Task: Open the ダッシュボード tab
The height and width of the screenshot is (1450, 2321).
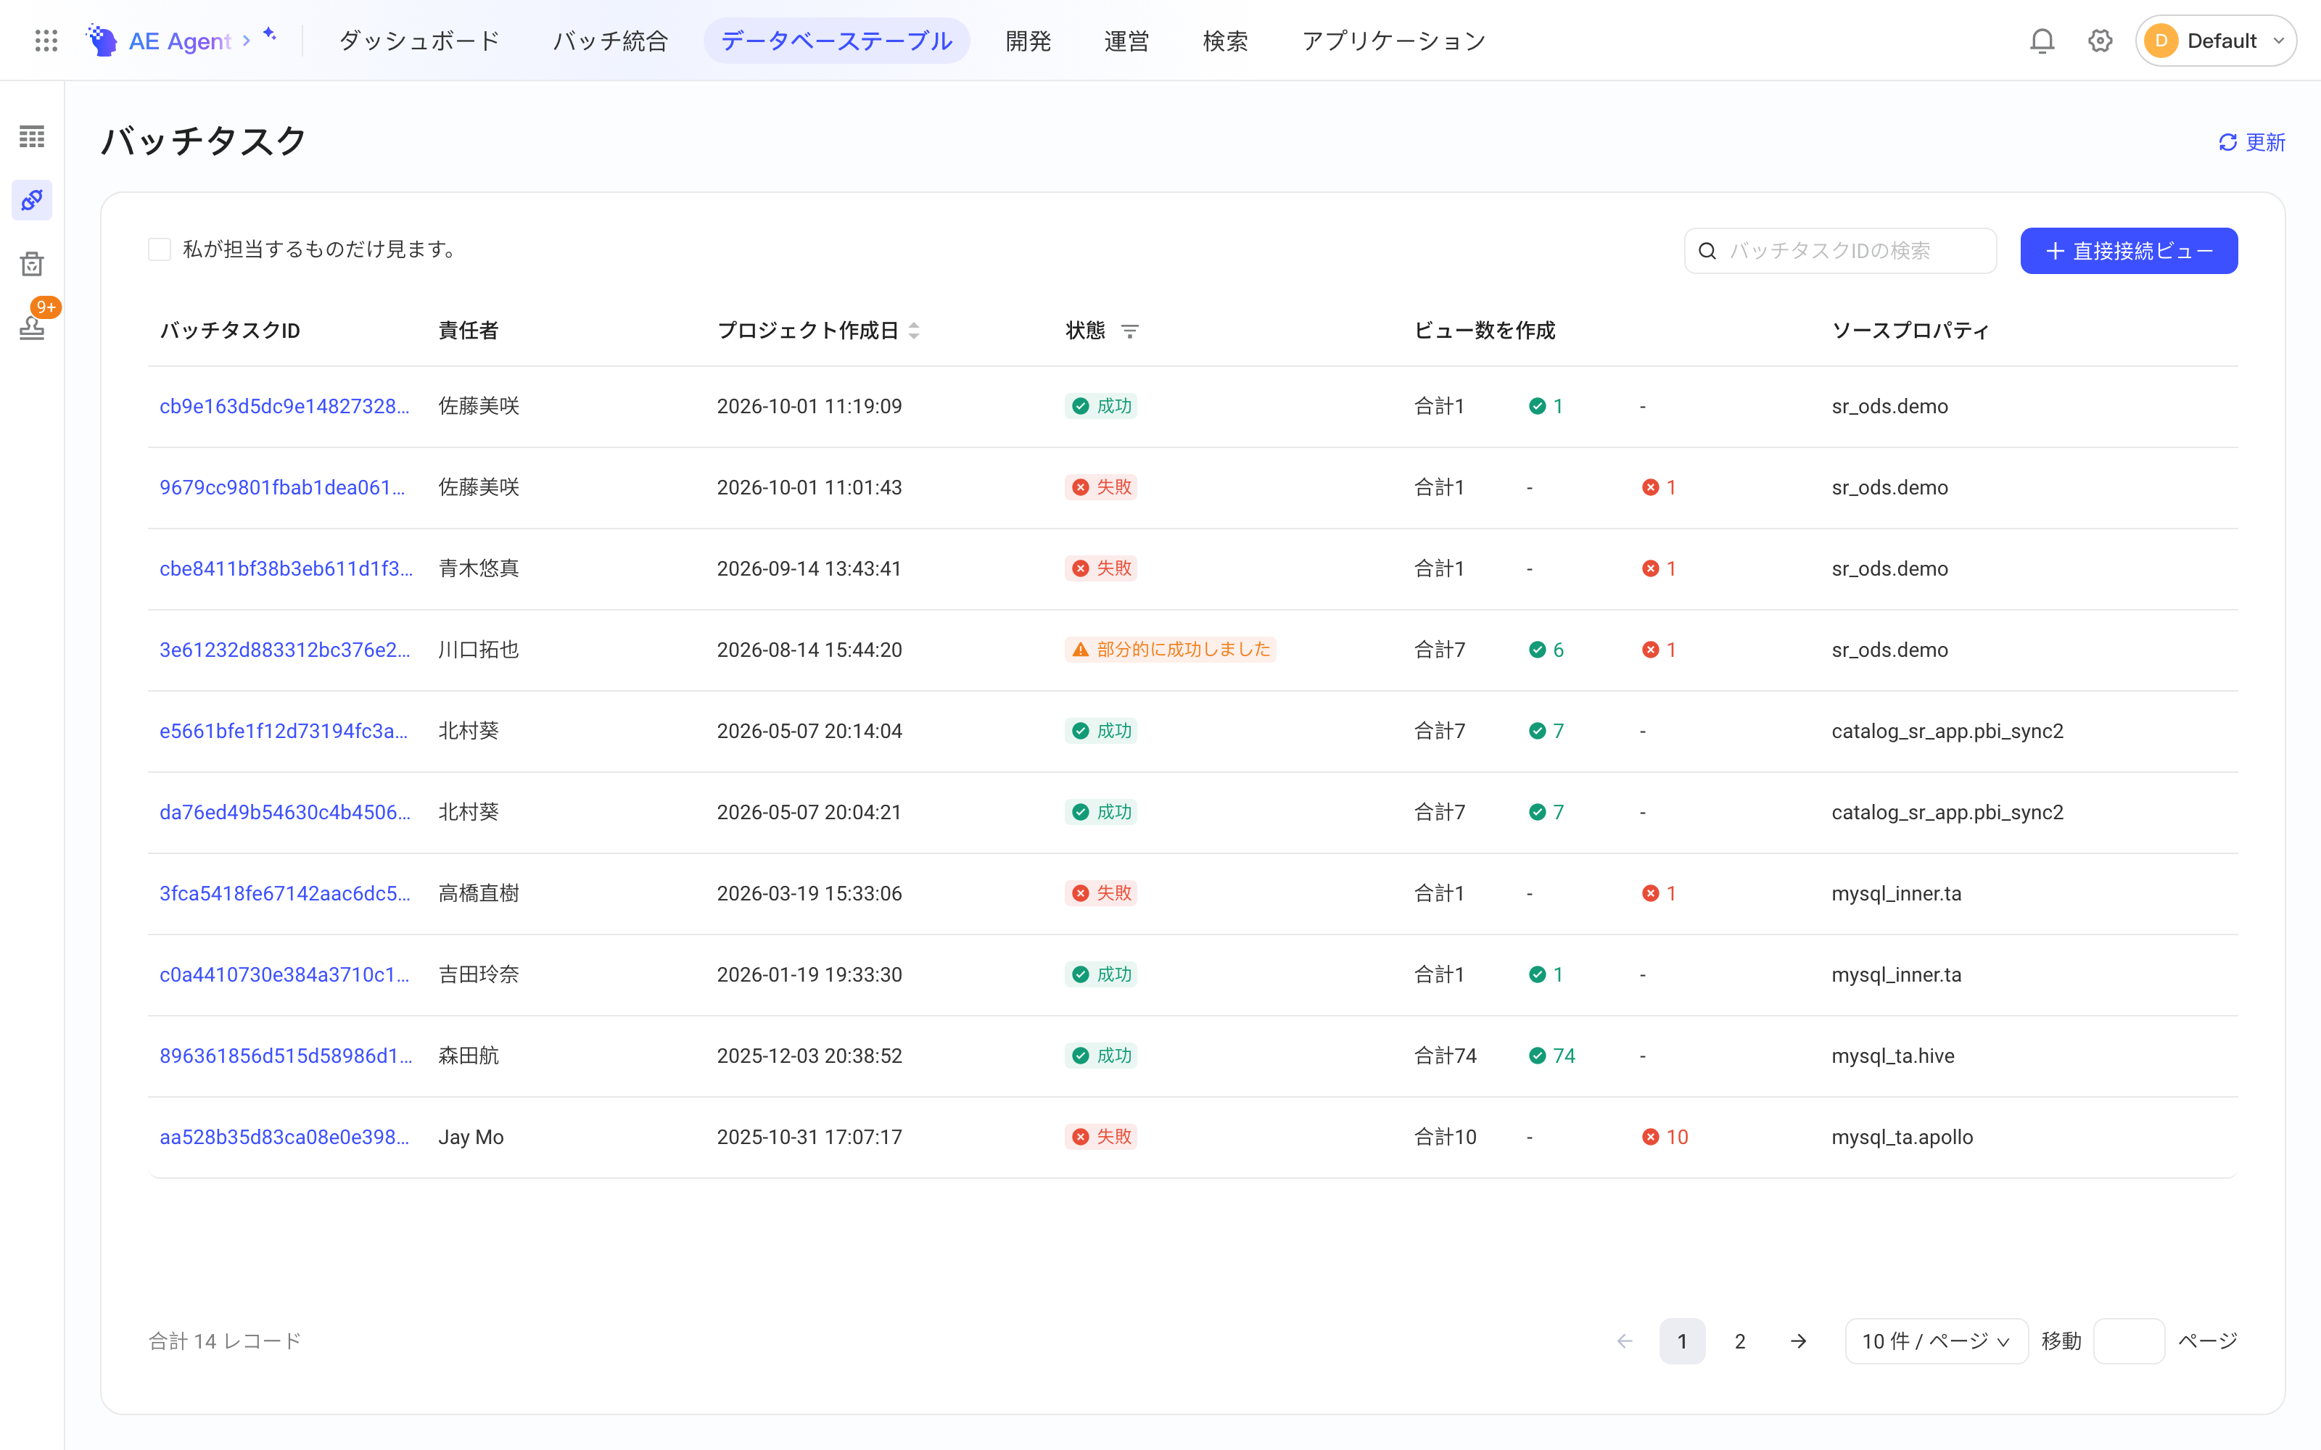Action: (x=419, y=41)
